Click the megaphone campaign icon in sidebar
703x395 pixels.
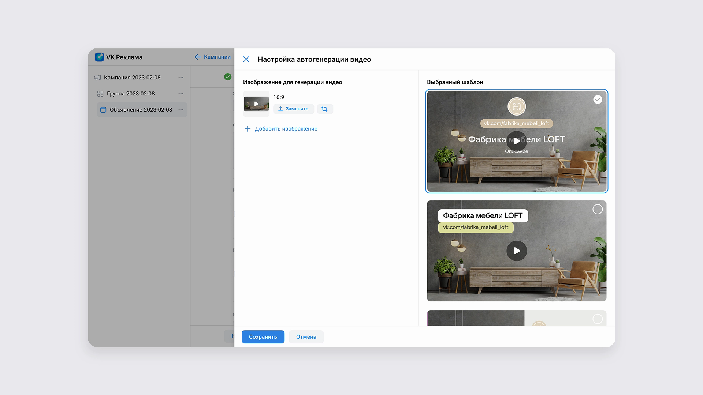[x=97, y=78]
